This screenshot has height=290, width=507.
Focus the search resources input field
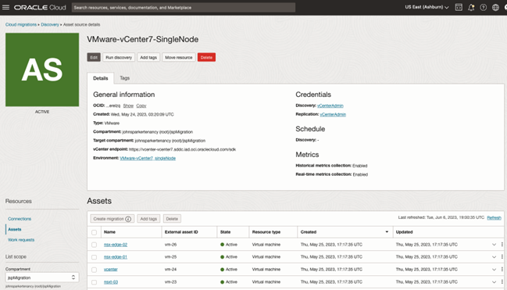(184, 8)
